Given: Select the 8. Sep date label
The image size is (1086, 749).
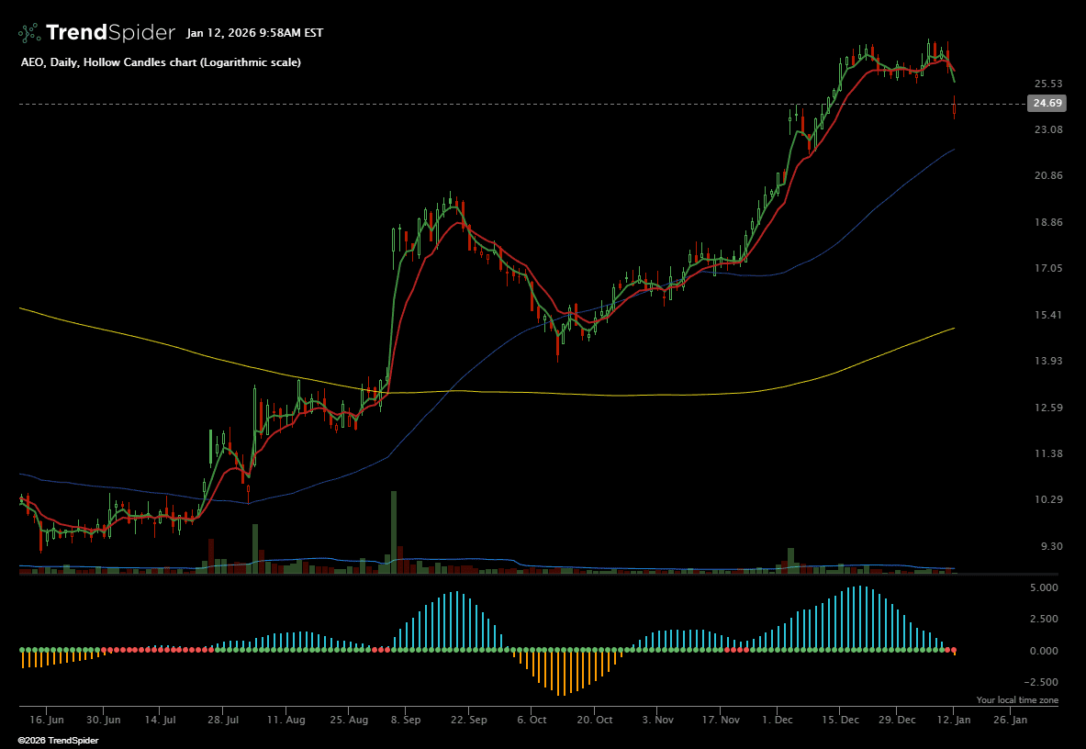Looking at the screenshot, I should pyautogui.click(x=406, y=721).
